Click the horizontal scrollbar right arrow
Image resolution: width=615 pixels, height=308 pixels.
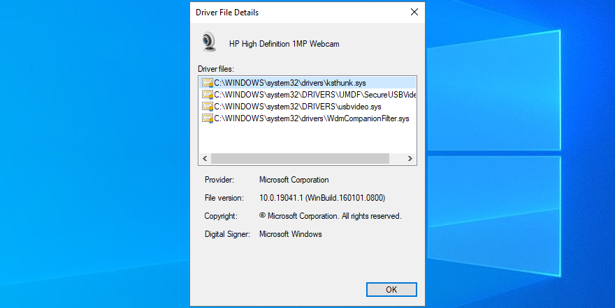[x=410, y=159]
